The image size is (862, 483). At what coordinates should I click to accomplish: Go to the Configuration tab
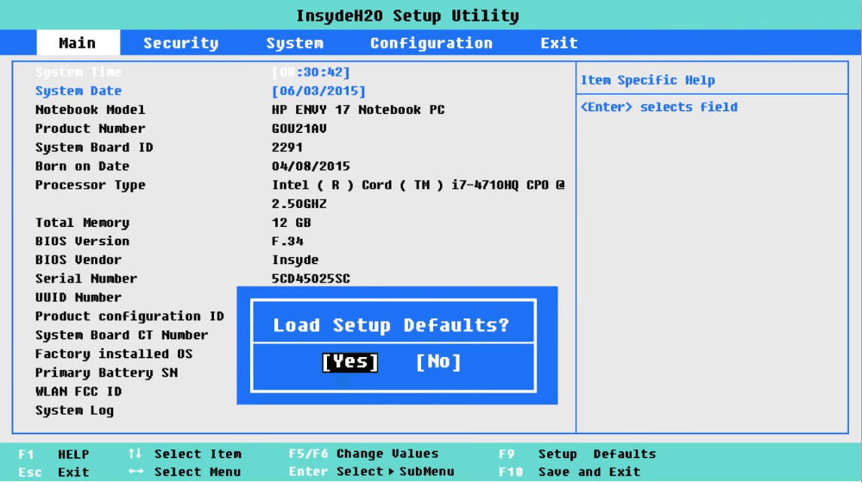pos(431,43)
